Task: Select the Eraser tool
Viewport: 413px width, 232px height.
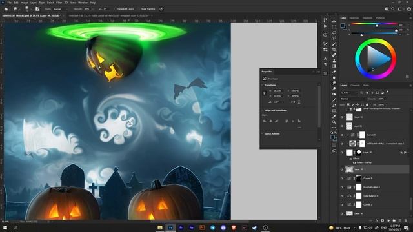Action: [334, 72]
